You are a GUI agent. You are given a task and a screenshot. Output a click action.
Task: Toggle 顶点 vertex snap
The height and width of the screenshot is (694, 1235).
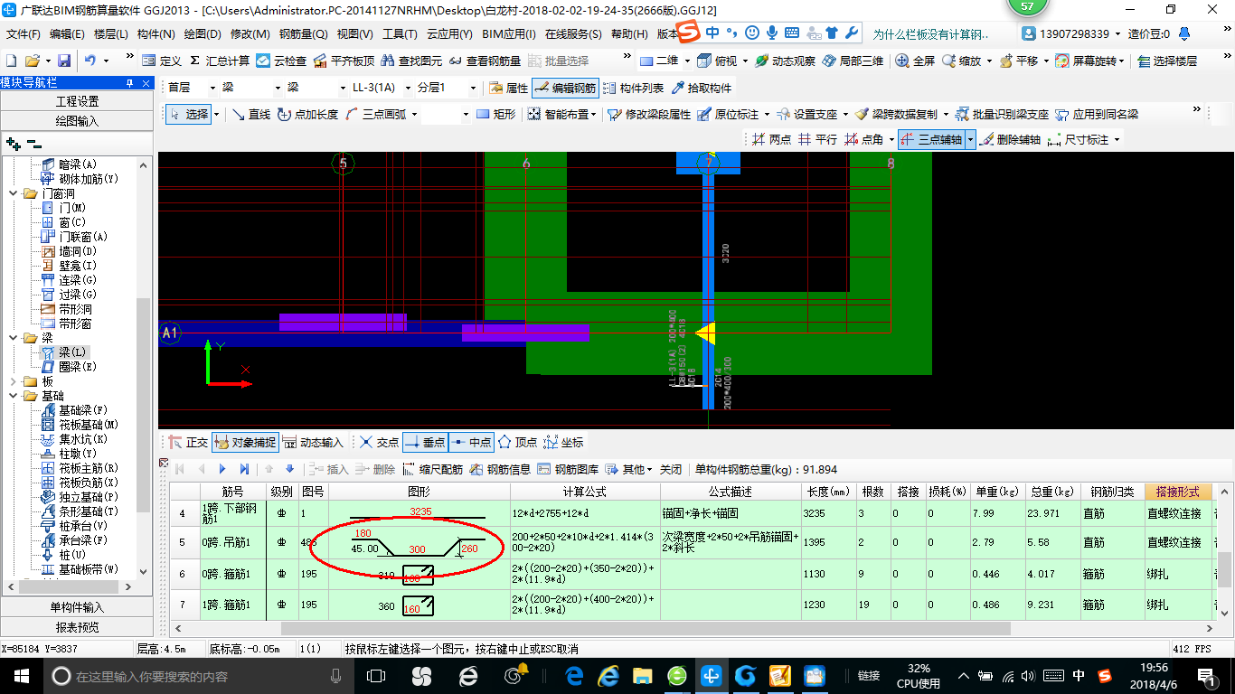tap(517, 443)
